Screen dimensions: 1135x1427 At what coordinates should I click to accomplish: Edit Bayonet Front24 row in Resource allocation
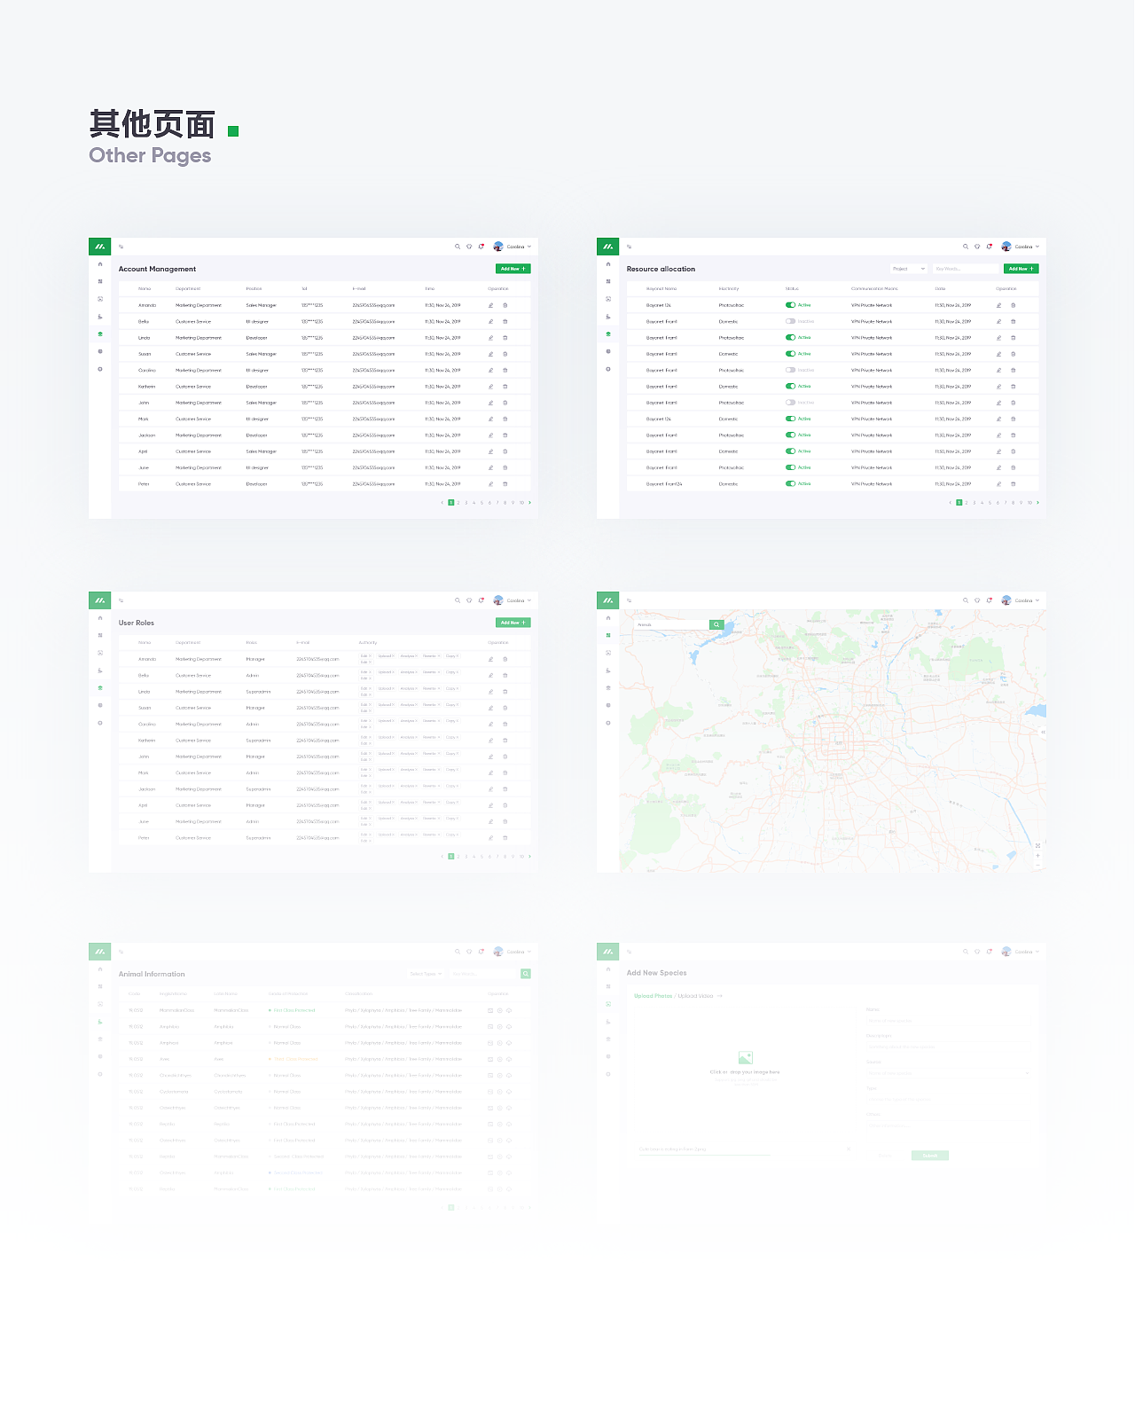(x=998, y=484)
